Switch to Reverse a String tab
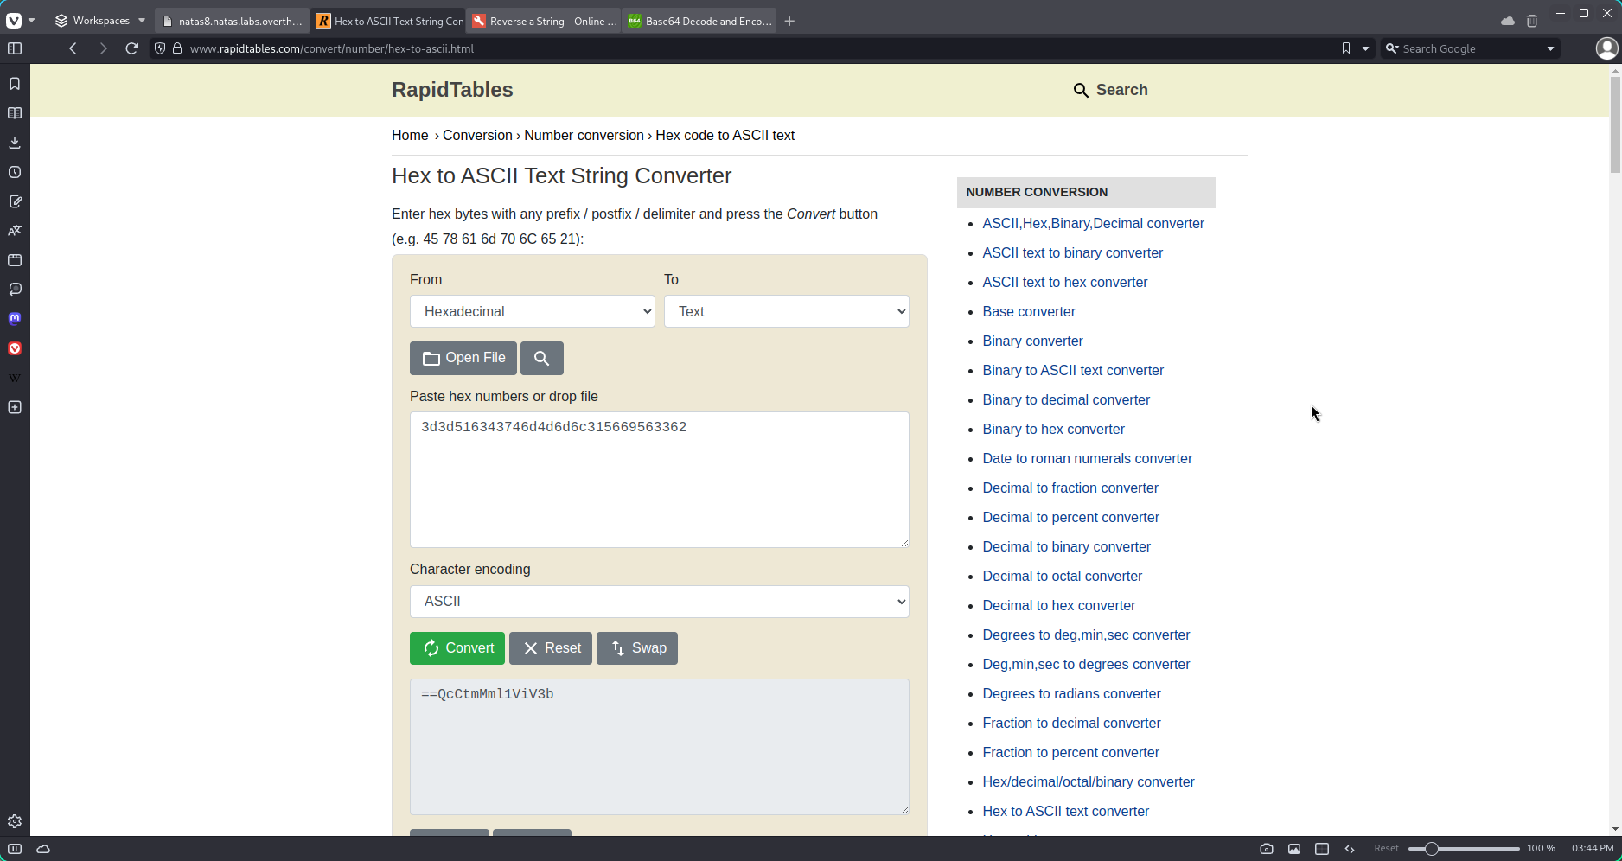 point(544,21)
